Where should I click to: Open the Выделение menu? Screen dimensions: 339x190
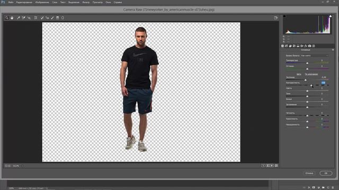pos(74,2)
